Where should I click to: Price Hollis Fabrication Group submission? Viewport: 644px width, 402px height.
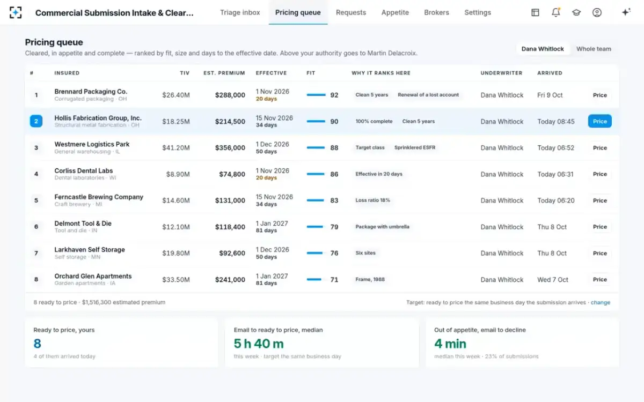(600, 121)
